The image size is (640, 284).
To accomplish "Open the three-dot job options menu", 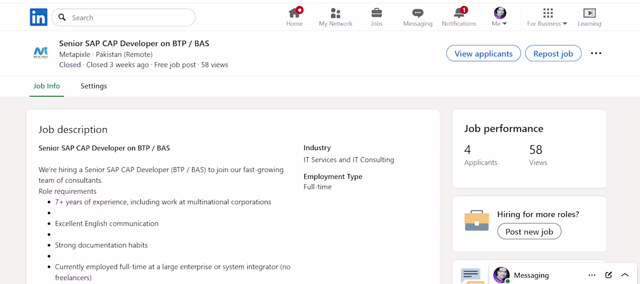I will [x=596, y=53].
